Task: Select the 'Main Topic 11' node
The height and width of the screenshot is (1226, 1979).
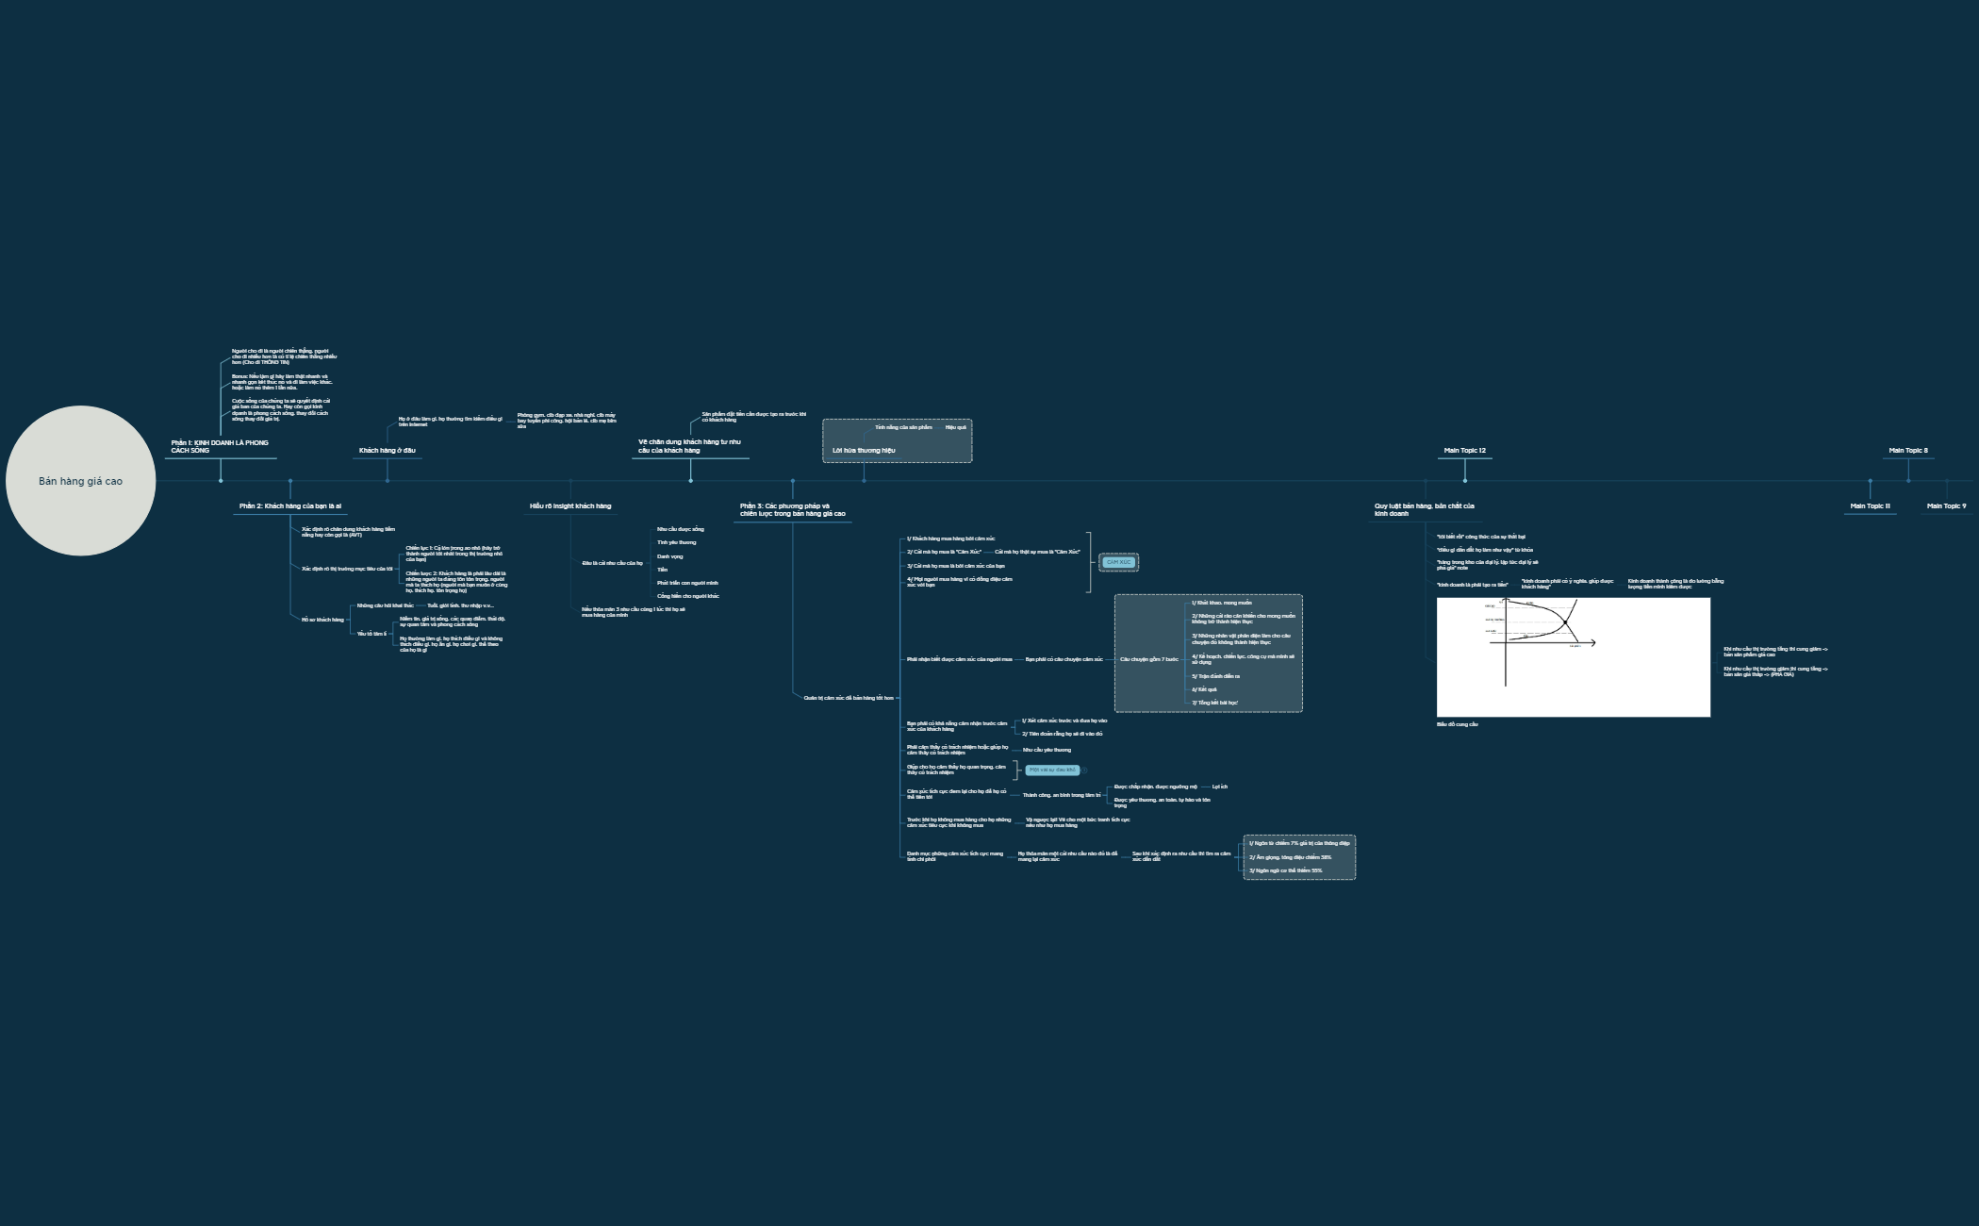Action: 1870,506
